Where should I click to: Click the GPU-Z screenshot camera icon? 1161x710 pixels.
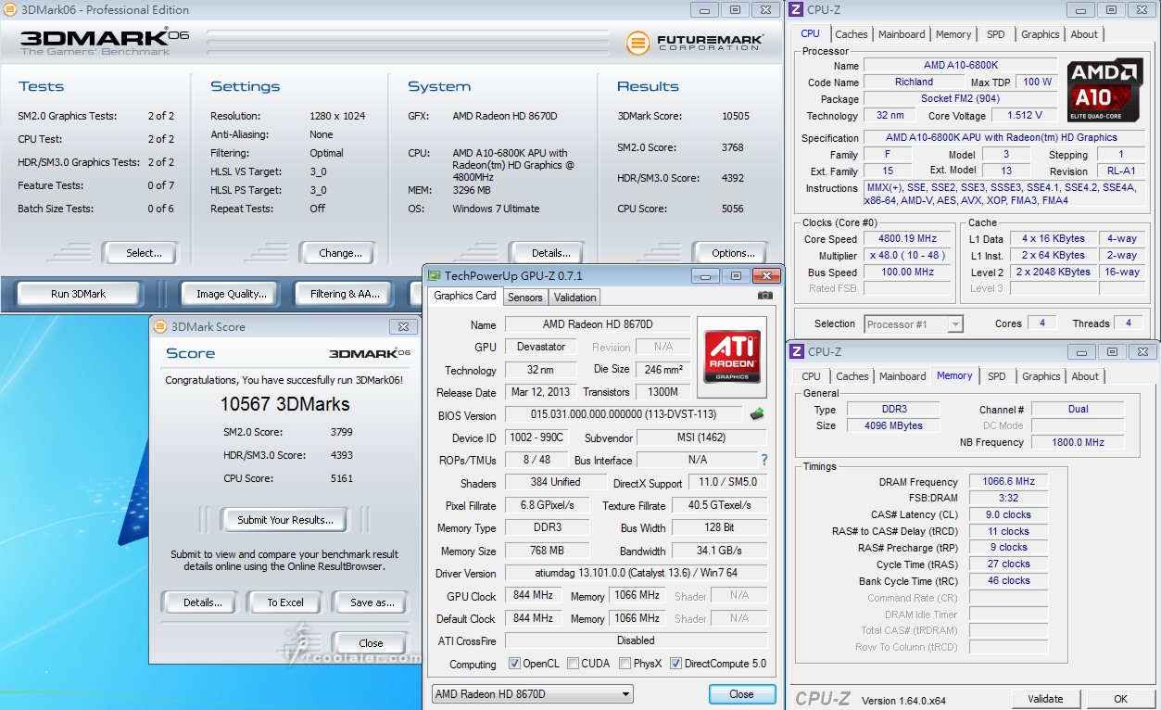pos(764,296)
